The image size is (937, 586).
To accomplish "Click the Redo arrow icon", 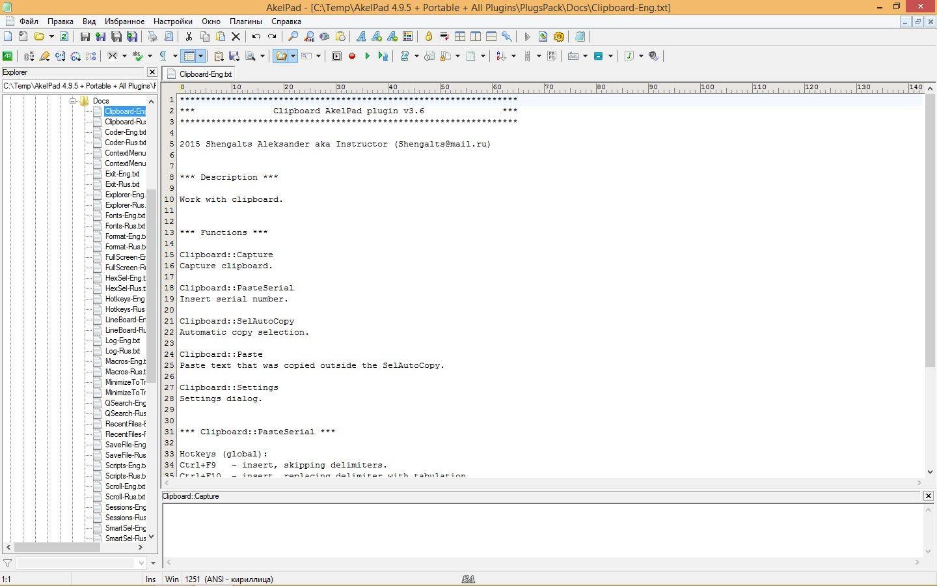I will click(272, 36).
